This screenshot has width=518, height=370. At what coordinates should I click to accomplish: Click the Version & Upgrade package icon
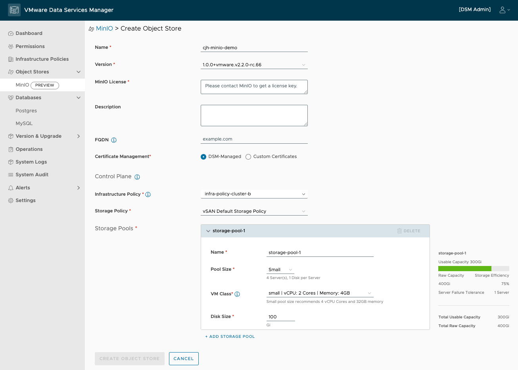coord(11,136)
